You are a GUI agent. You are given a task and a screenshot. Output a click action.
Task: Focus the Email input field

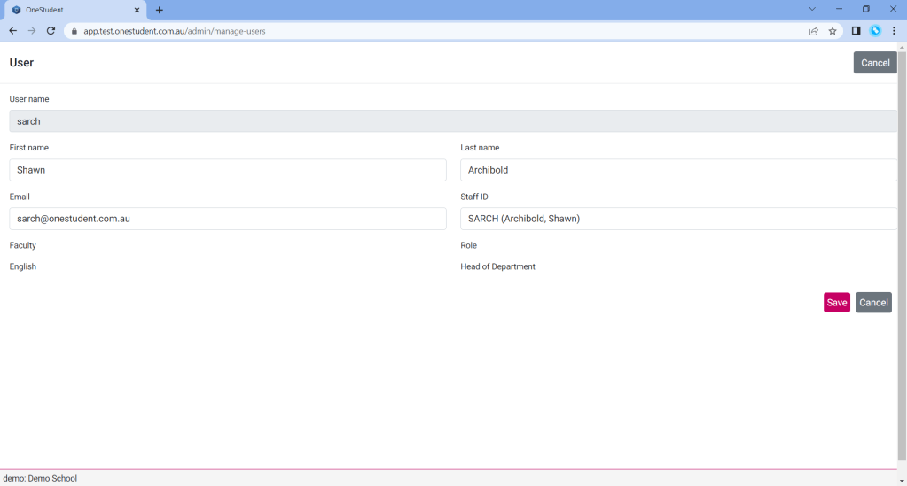(228, 219)
